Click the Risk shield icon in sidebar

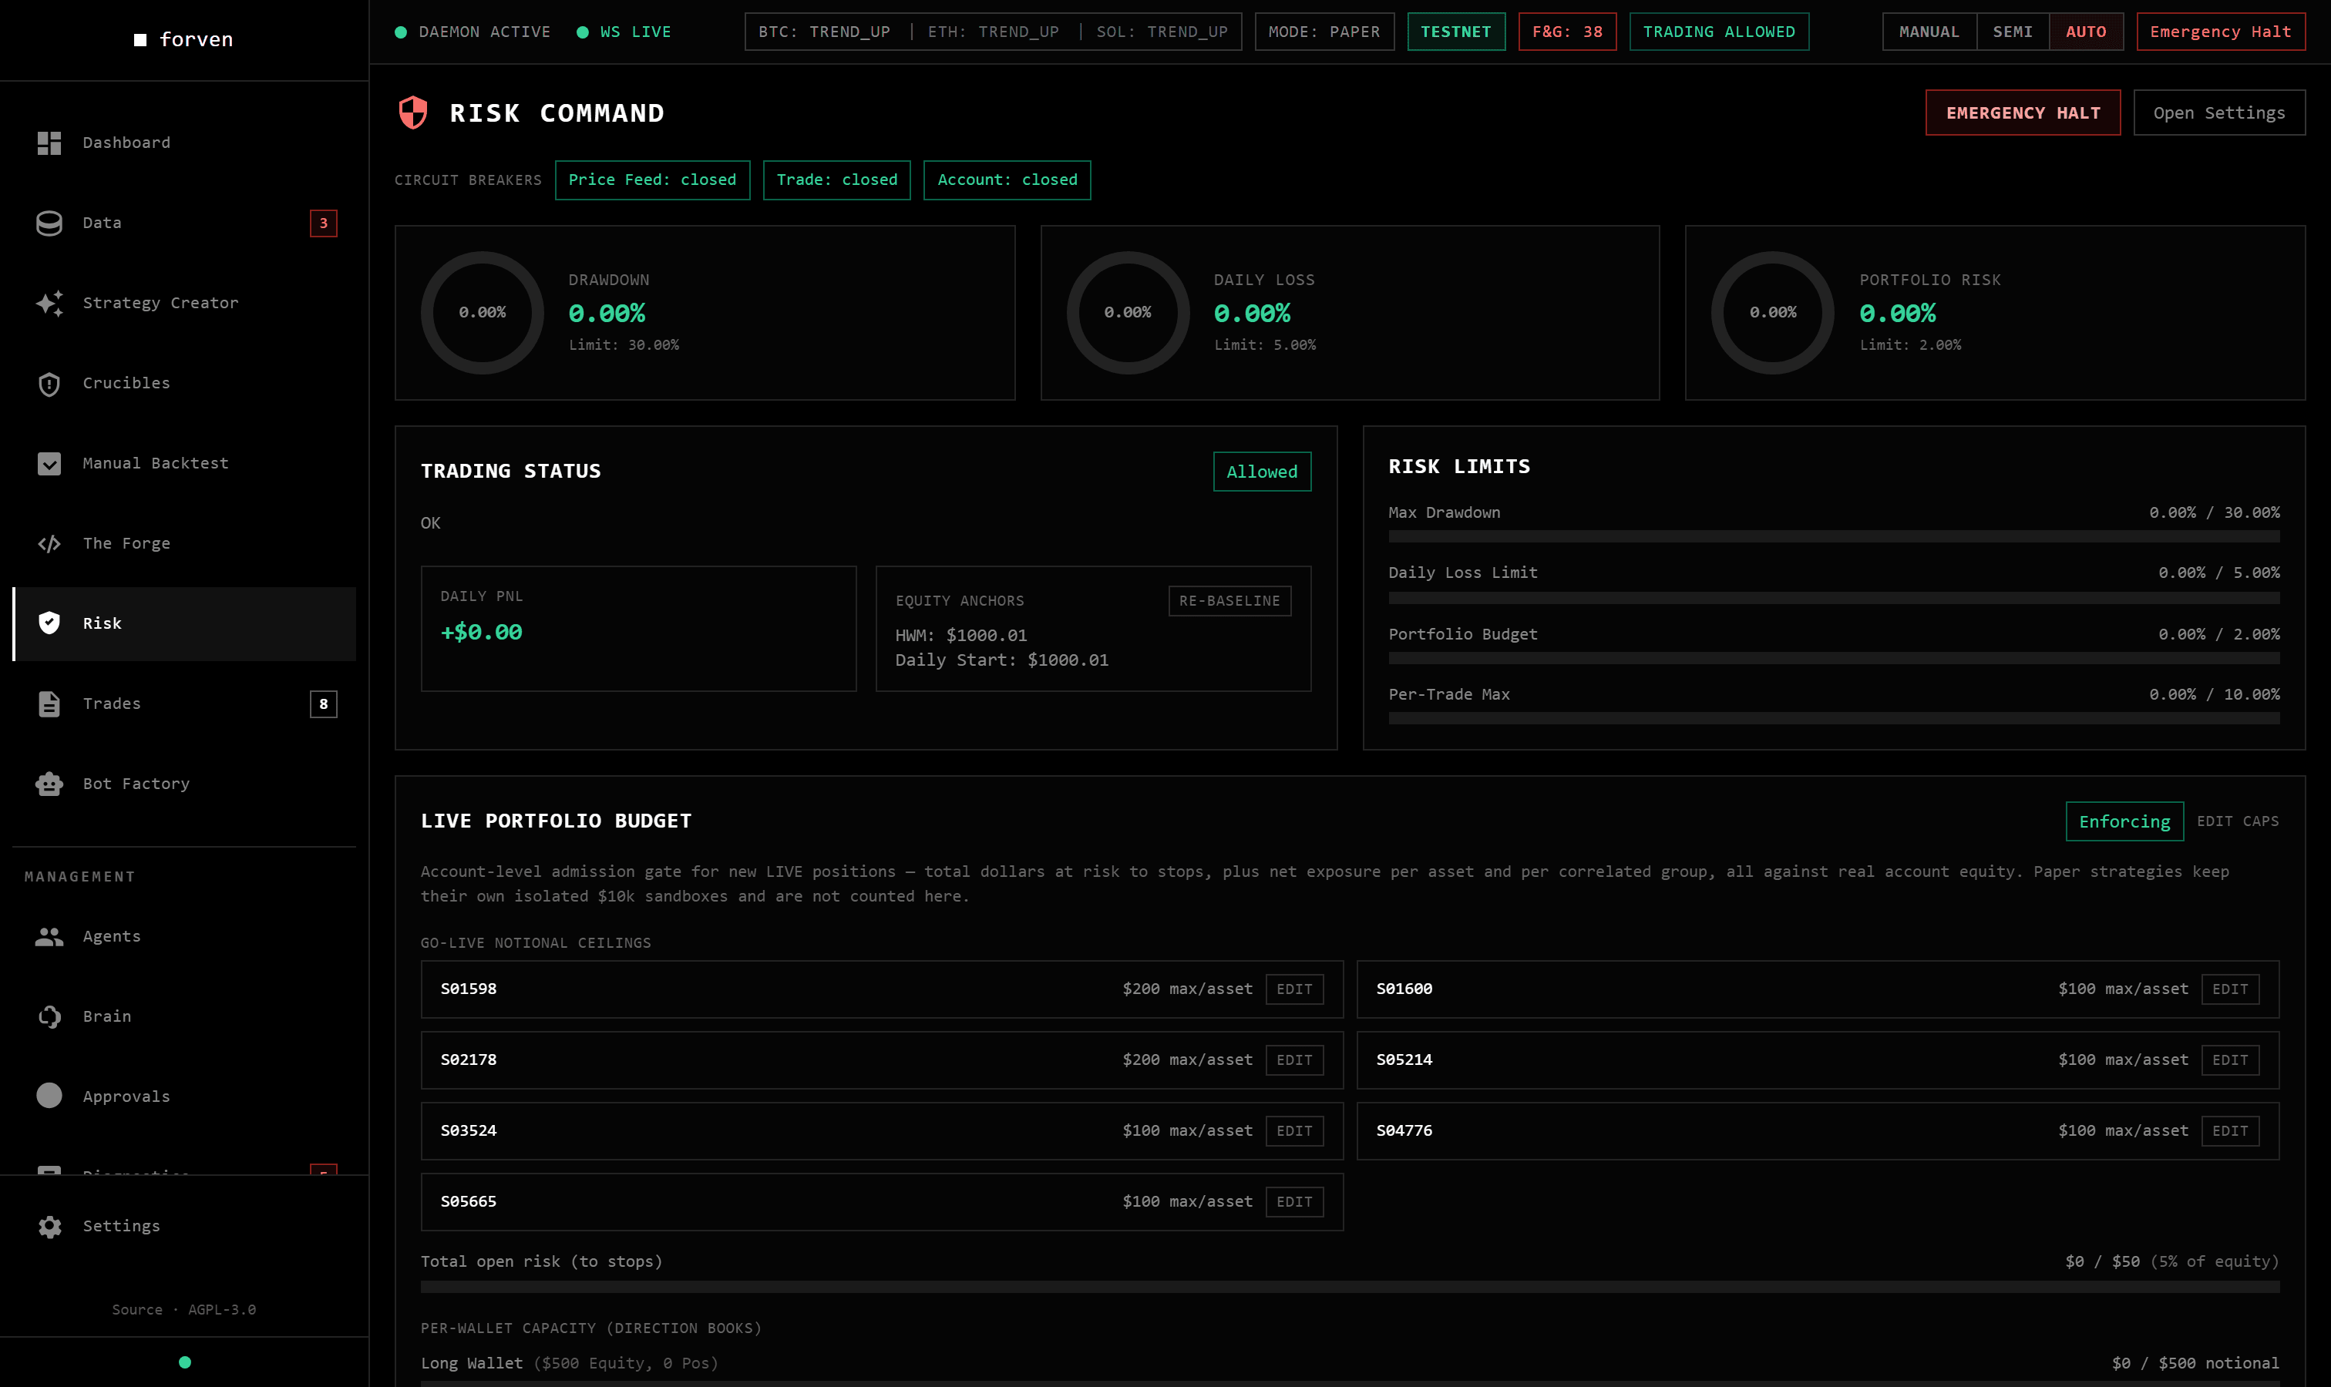(x=49, y=623)
